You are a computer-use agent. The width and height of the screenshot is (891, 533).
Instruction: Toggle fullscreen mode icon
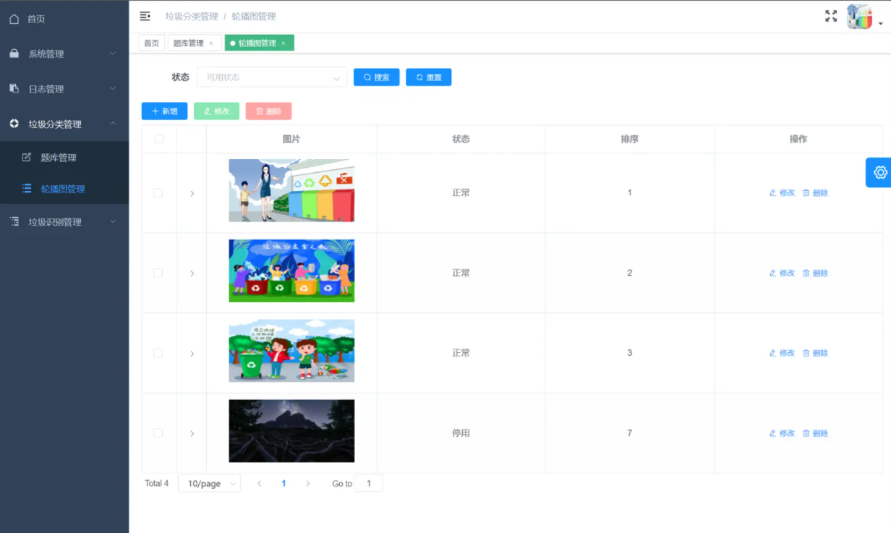(831, 16)
